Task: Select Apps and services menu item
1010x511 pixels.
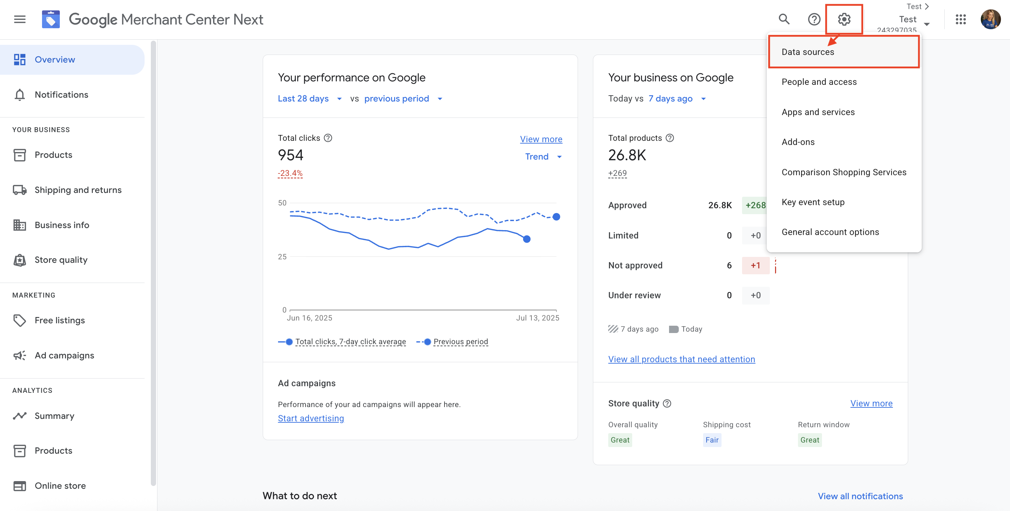Action: (844, 112)
